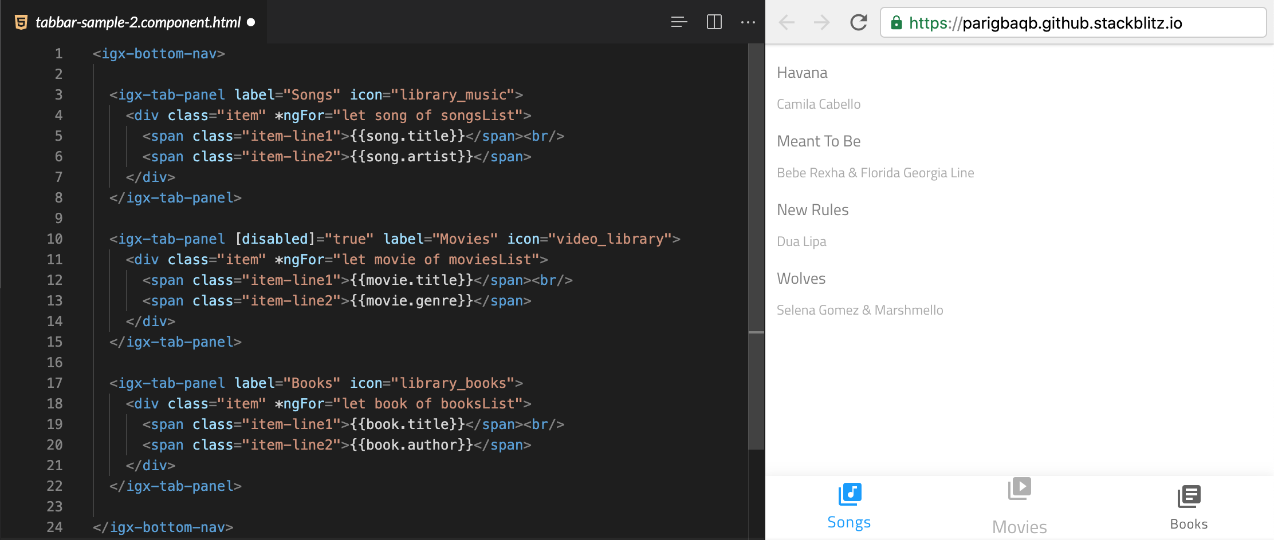Split the editor with the split icon
The image size is (1274, 540).
[x=714, y=22]
